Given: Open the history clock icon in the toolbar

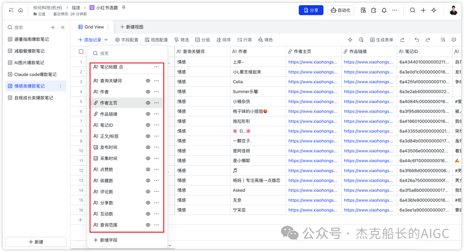Looking at the screenshot, I should [361, 39].
